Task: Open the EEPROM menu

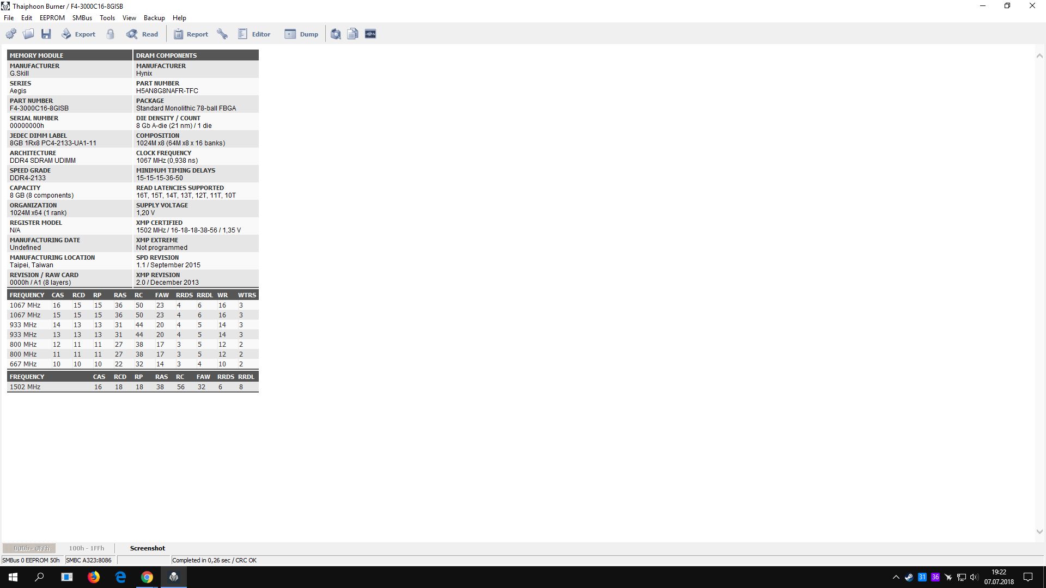Action: 52,18
